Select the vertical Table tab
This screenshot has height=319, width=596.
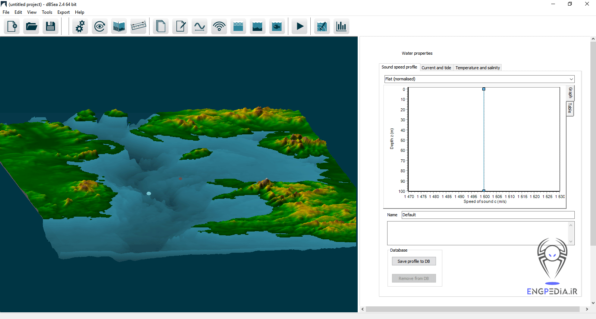pyautogui.click(x=570, y=108)
